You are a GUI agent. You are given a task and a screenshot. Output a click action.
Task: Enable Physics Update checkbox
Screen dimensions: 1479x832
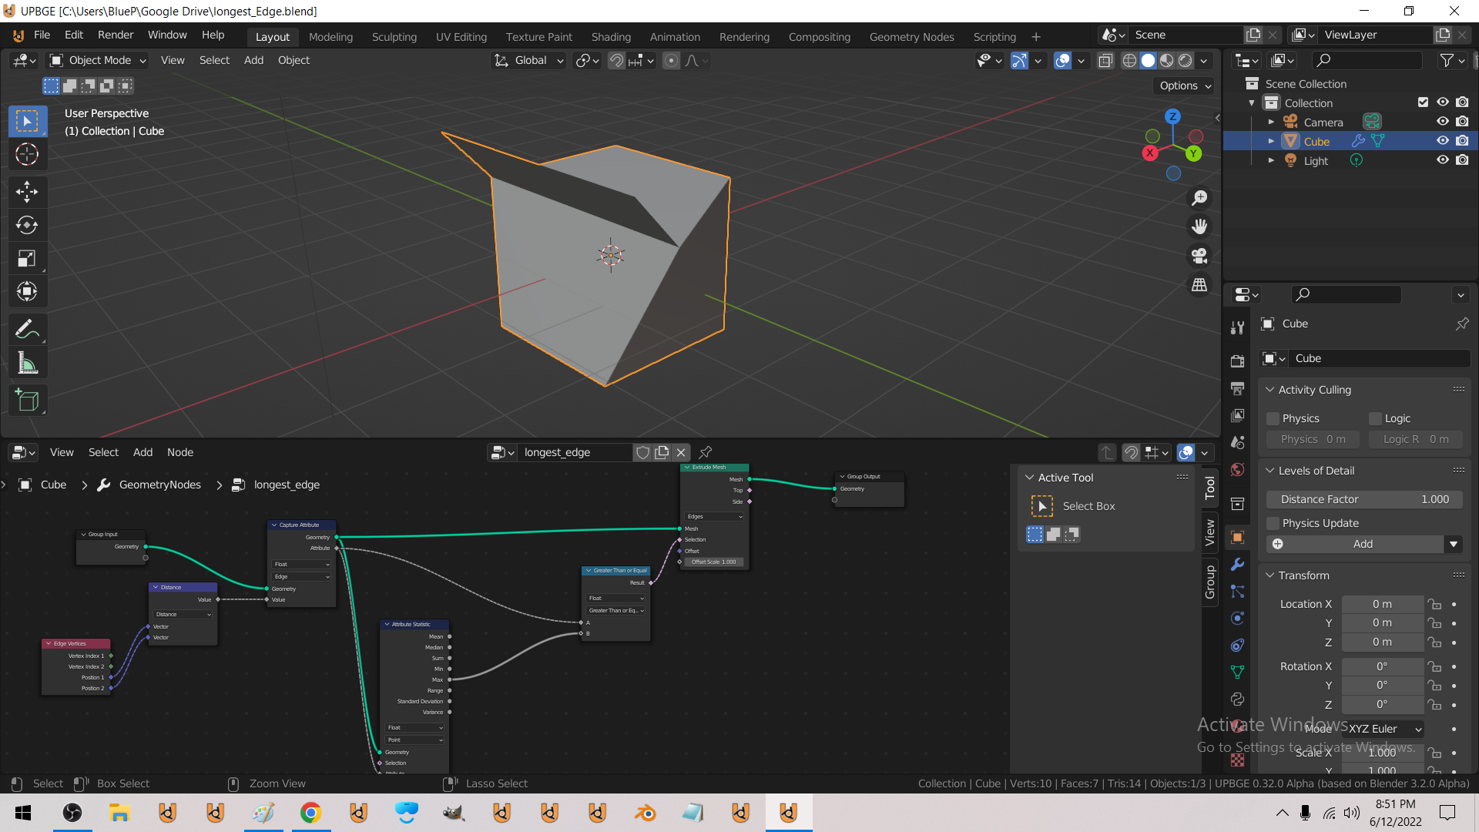pos(1273,523)
